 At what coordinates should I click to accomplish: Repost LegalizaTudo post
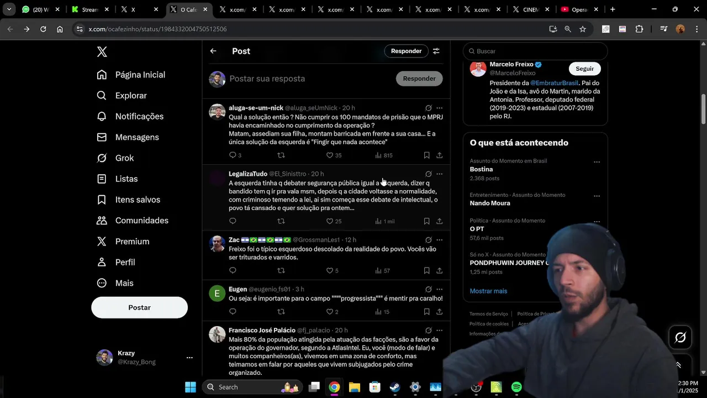(x=281, y=221)
